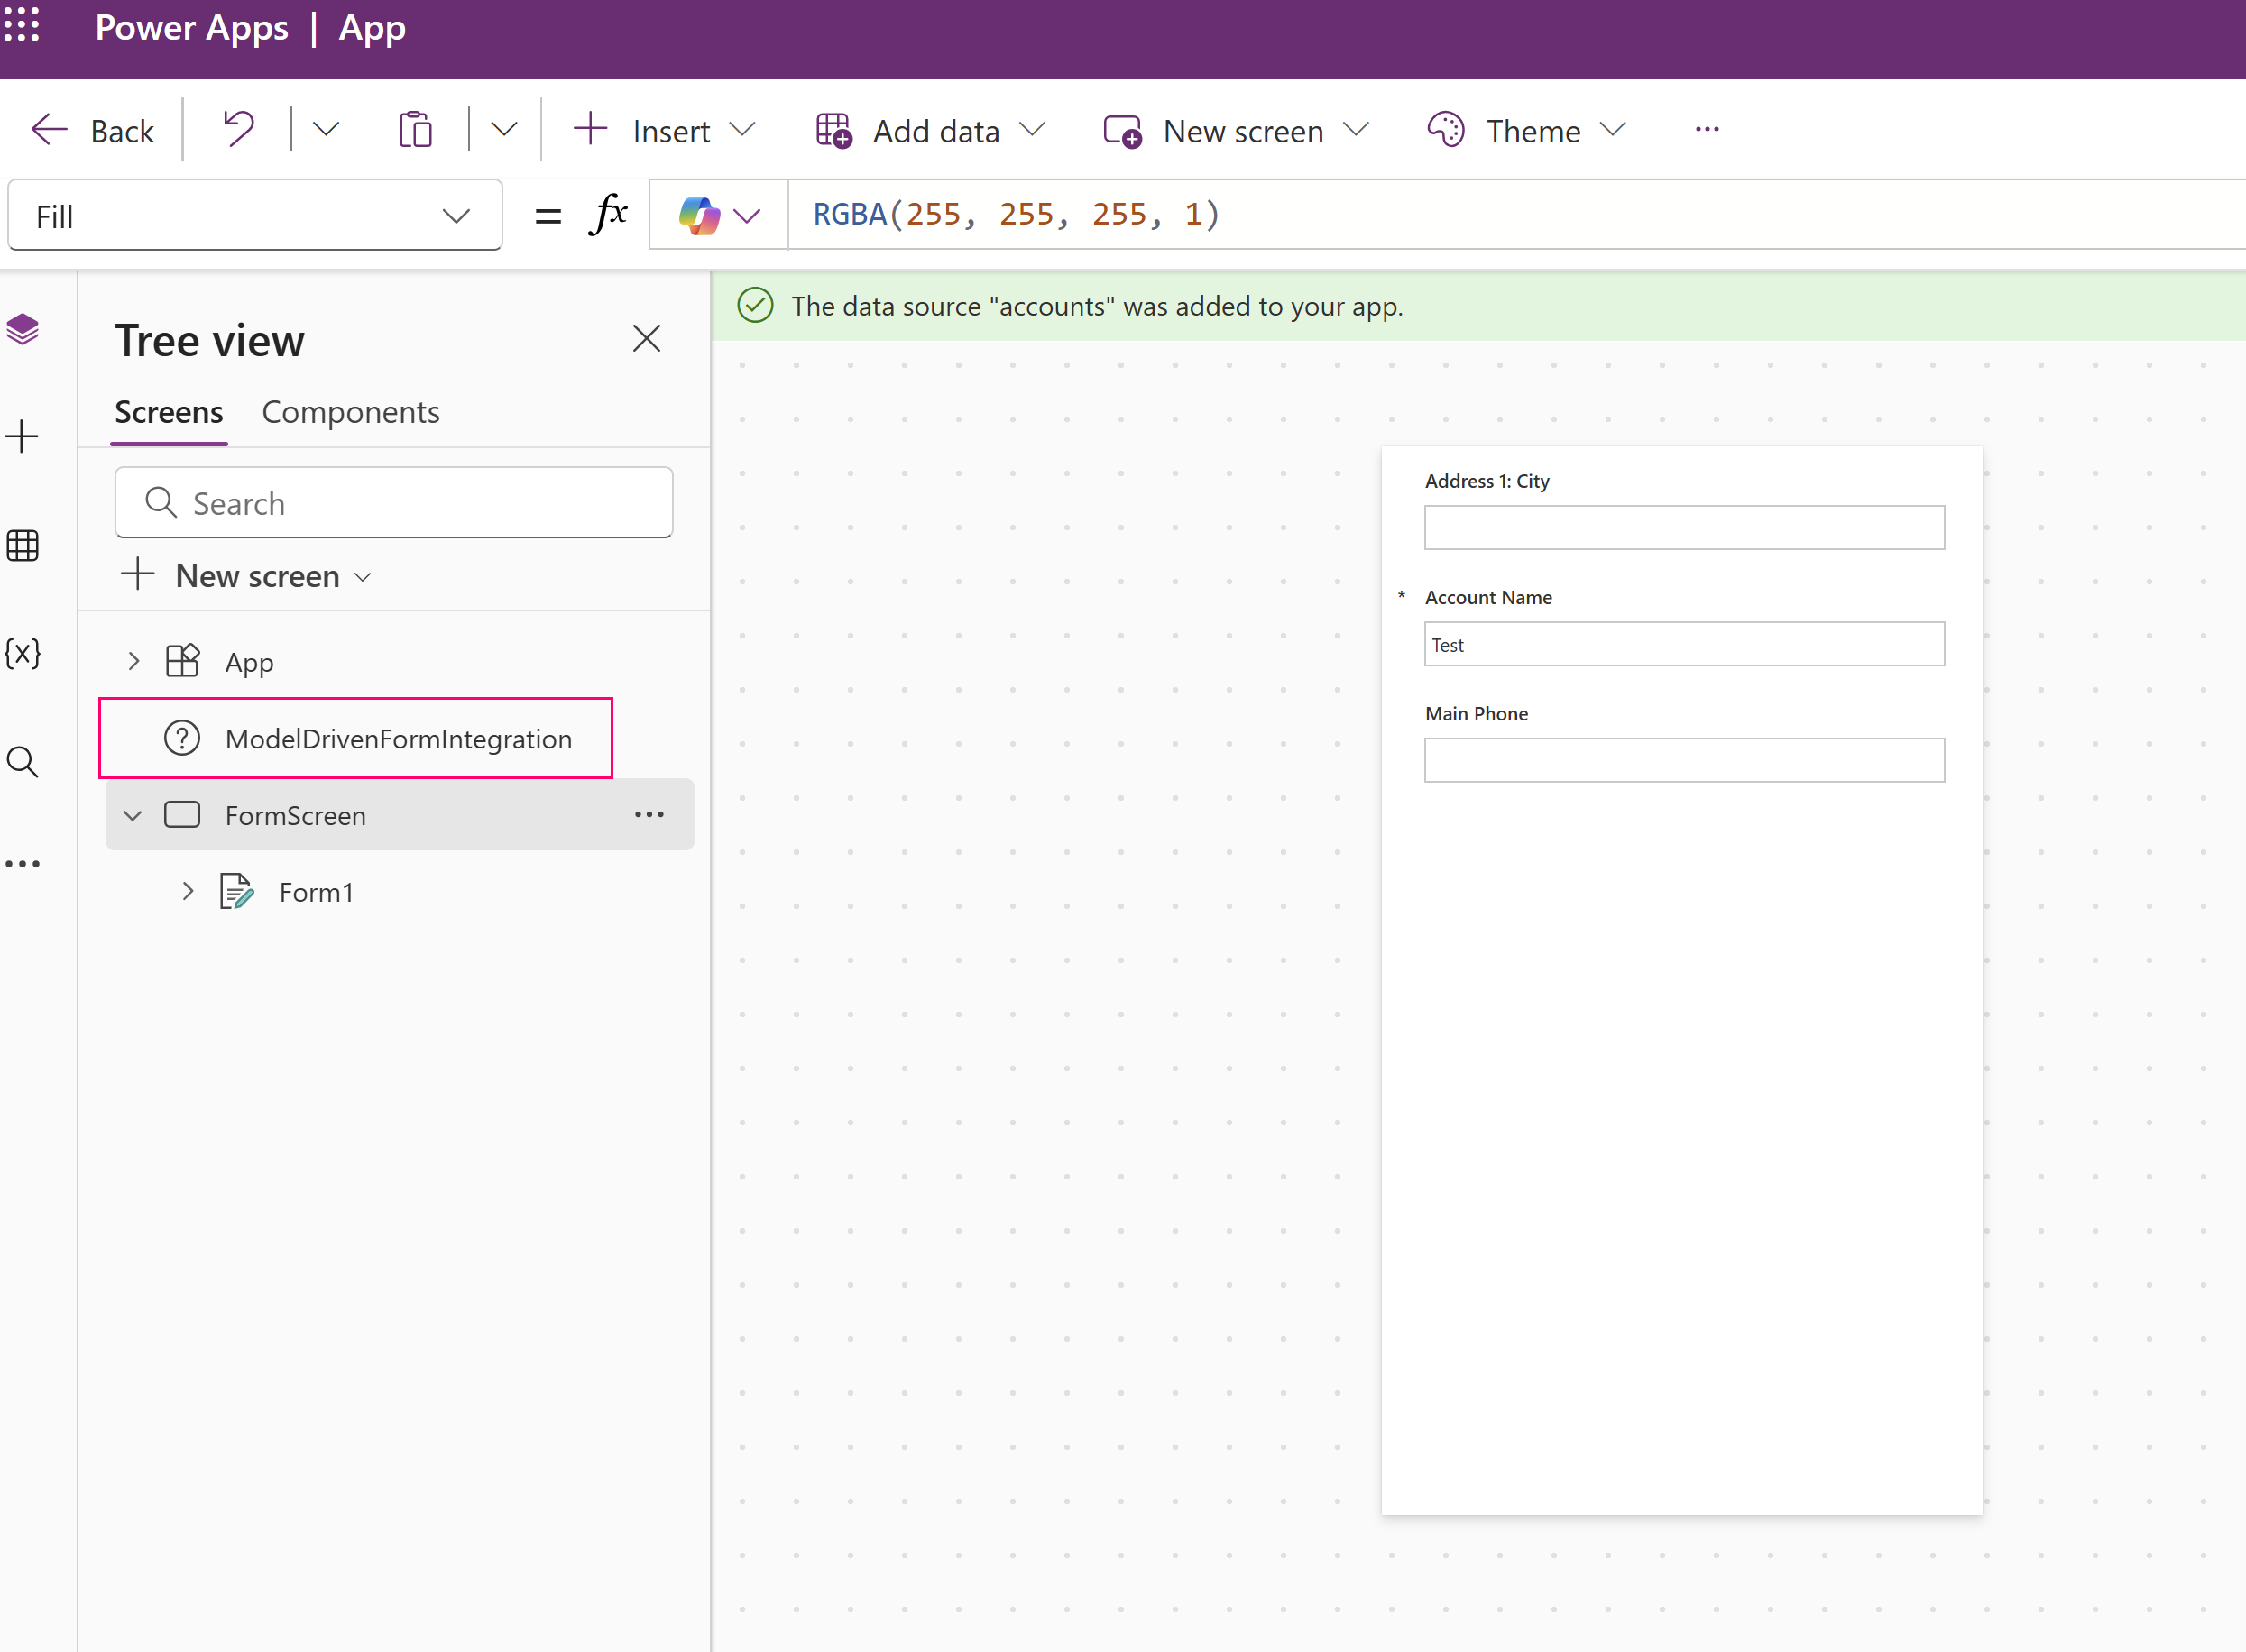Click the Theme palette icon
The height and width of the screenshot is (1652, 2246).
pyautogui.click(x=1444, y=129)
